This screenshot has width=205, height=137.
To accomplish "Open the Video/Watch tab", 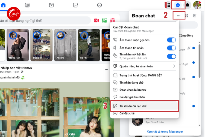I will click(51, 5).
